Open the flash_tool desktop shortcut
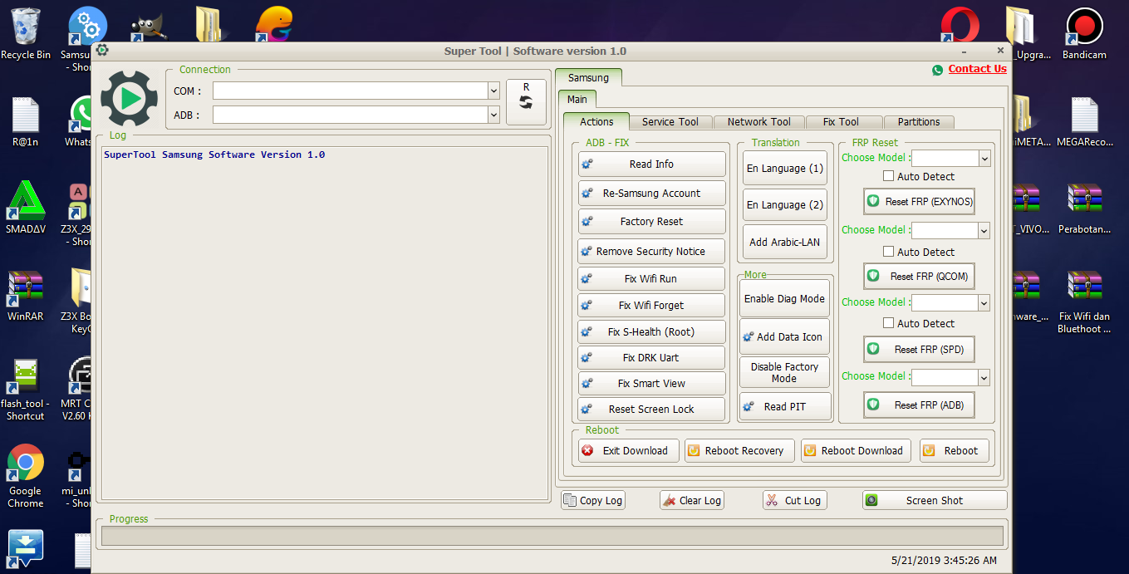The width and height of the screenshot is (1129, 574). click(26, 390)
